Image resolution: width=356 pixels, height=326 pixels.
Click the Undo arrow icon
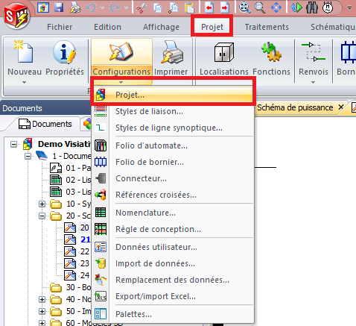tap(91, 7)
